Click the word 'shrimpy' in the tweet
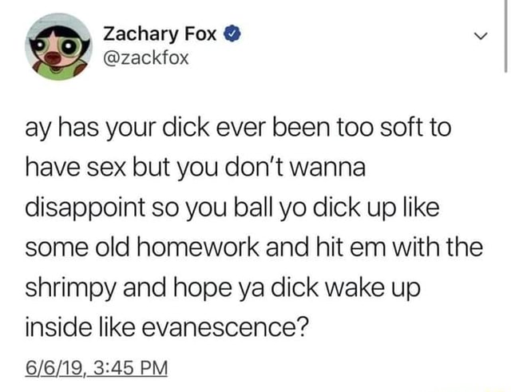The width and height of the screenshot is (511, 392). [x=71, y=289]
